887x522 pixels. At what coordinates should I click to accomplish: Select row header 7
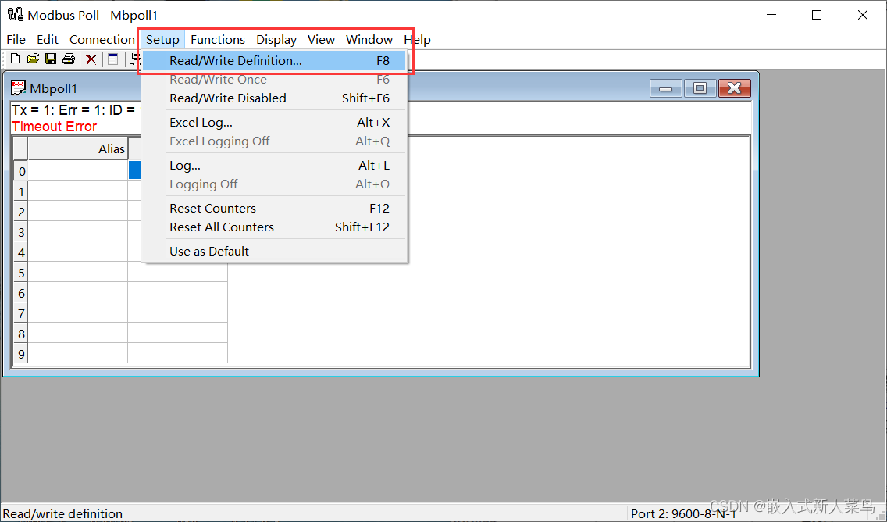pos(21,313)
